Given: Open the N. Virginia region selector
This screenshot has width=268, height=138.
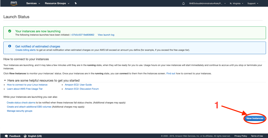Looking at the screenshot, I should click(236, 4).
